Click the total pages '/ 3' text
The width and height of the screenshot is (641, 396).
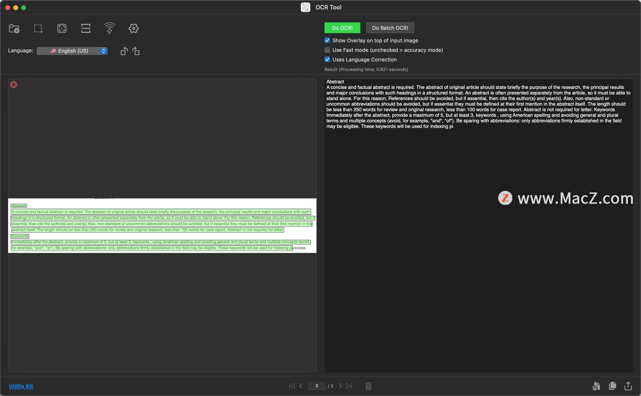point(330,386)
